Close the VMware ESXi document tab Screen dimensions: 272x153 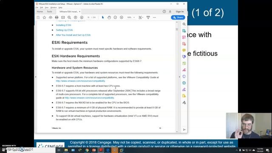pos(79,11)
